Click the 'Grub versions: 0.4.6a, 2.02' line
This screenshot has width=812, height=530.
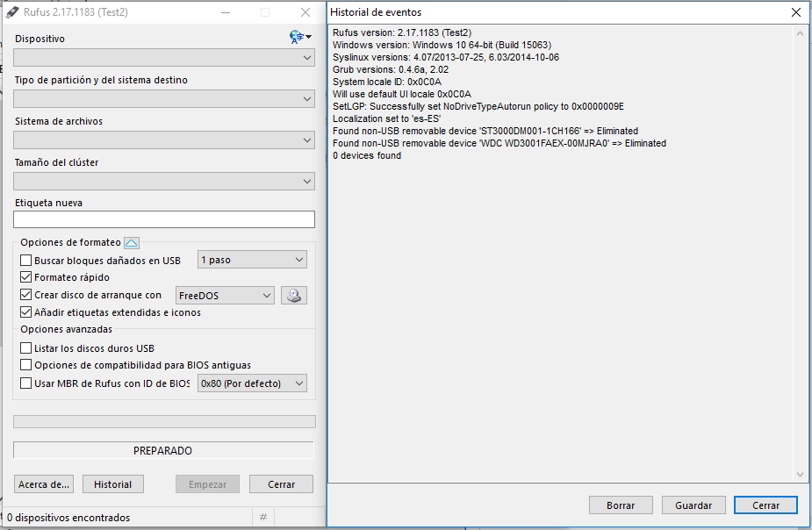(x=391, y=69)
